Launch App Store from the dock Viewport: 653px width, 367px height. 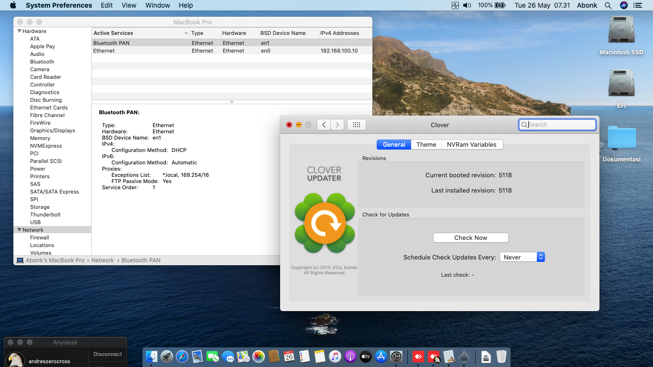(381, 356)
